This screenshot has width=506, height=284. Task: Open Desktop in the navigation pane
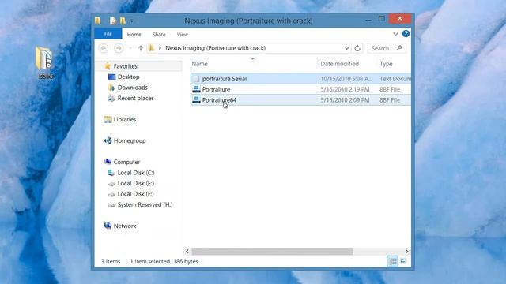point(128,77)
